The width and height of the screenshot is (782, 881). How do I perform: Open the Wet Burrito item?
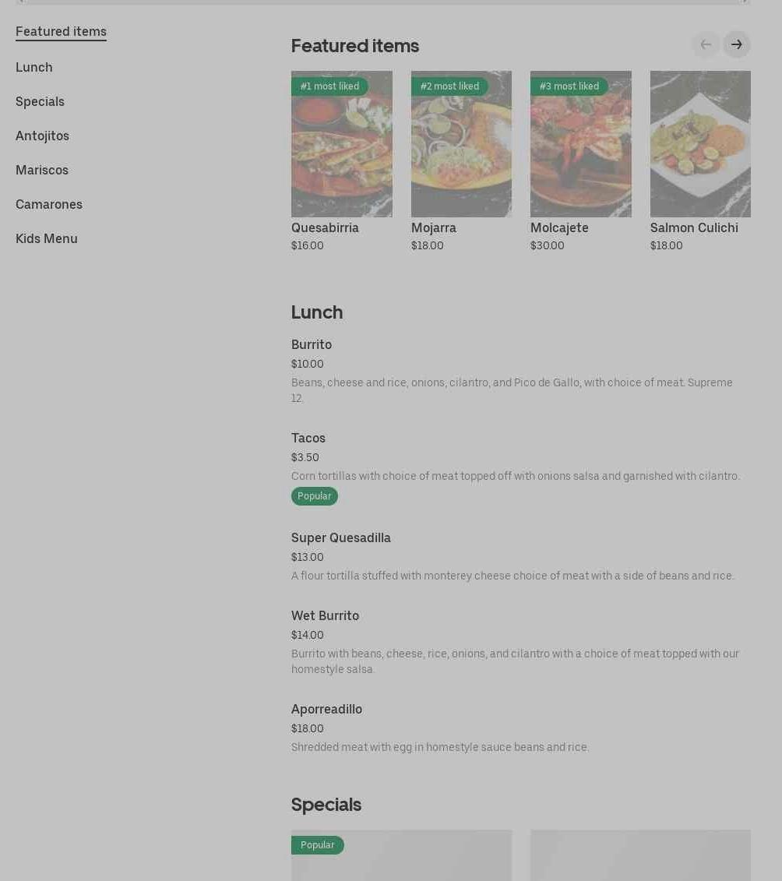pyautogui.click(x=521, y=642)
